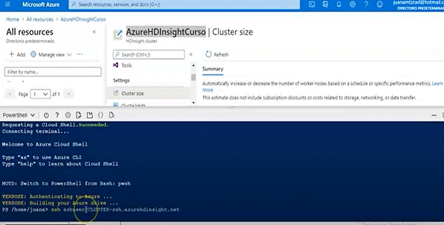Image resolution: width=444 pixels, height=225 pixels.
Task: Open the Manage view dropdown
Action: coord(51,54)
